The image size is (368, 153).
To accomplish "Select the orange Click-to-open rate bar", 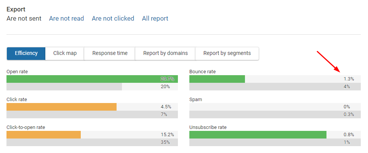I will [44, 135].
